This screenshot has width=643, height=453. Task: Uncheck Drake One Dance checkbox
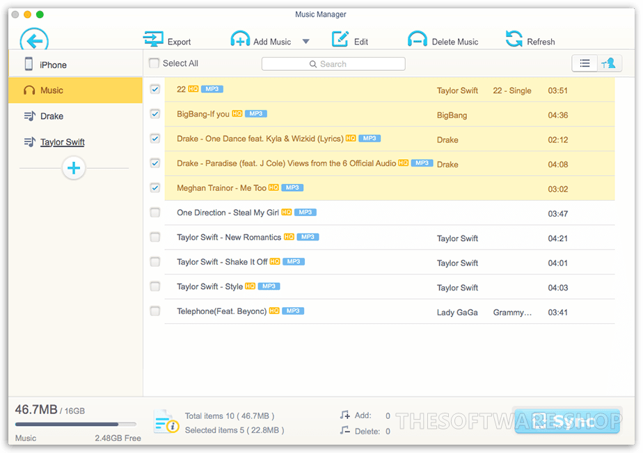click(x=155, y=138)
